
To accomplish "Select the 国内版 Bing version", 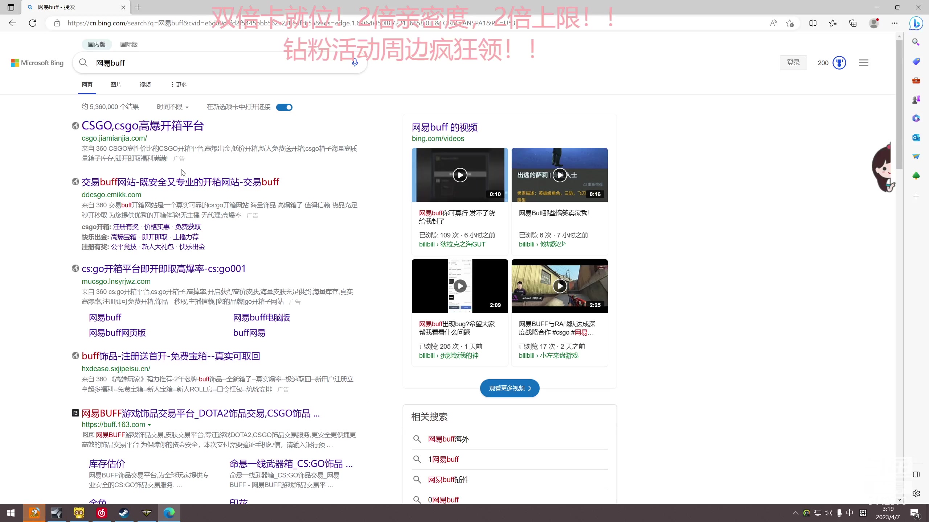I will (x=97, y=44).
